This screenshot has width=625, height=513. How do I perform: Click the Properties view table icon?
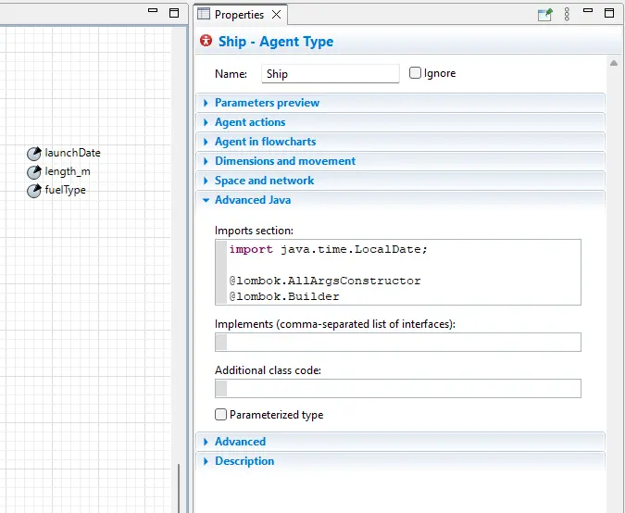click(204, 14)
